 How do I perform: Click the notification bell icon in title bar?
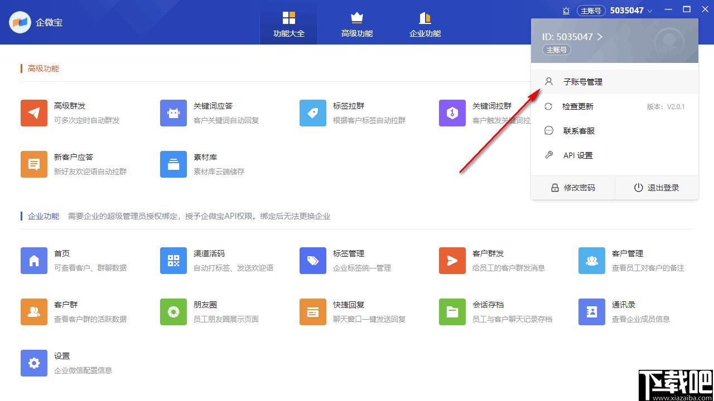566,11
